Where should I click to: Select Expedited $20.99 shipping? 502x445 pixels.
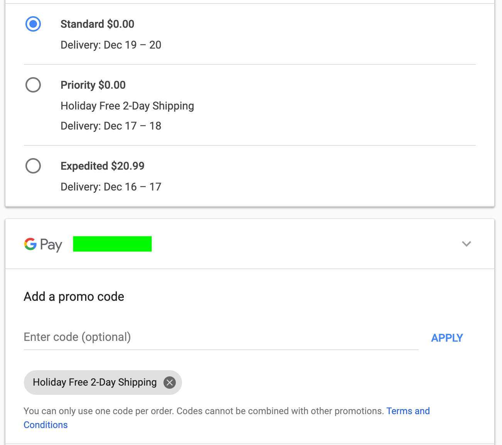[33, 166]
